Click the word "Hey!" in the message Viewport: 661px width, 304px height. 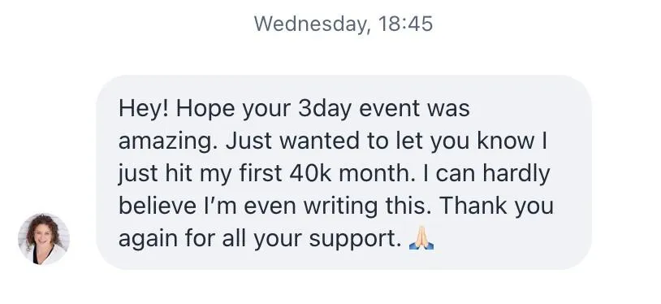click(x=144, y=109)
